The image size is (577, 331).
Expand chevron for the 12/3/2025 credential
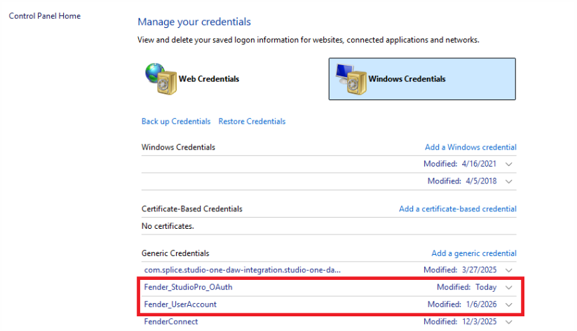coord(509,322)
